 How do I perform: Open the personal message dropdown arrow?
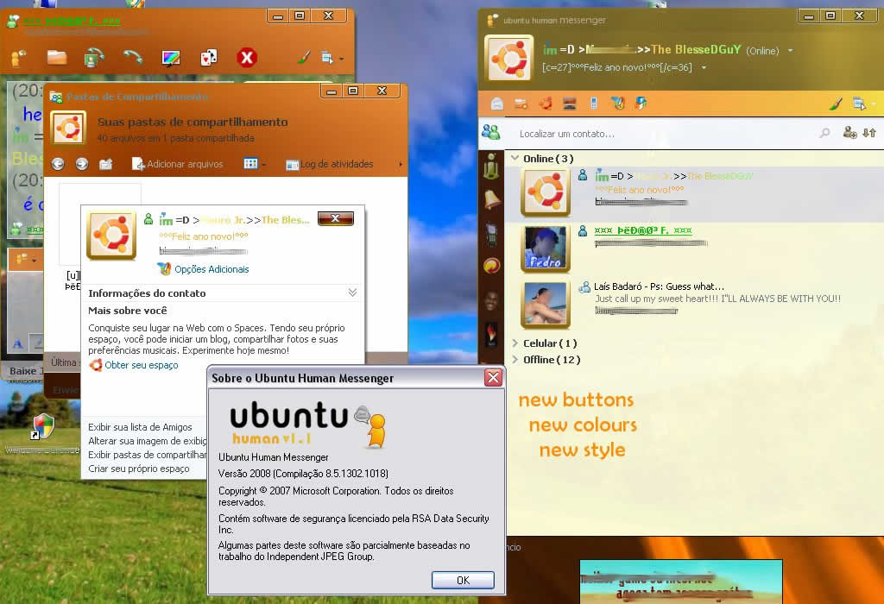point(704,67)
